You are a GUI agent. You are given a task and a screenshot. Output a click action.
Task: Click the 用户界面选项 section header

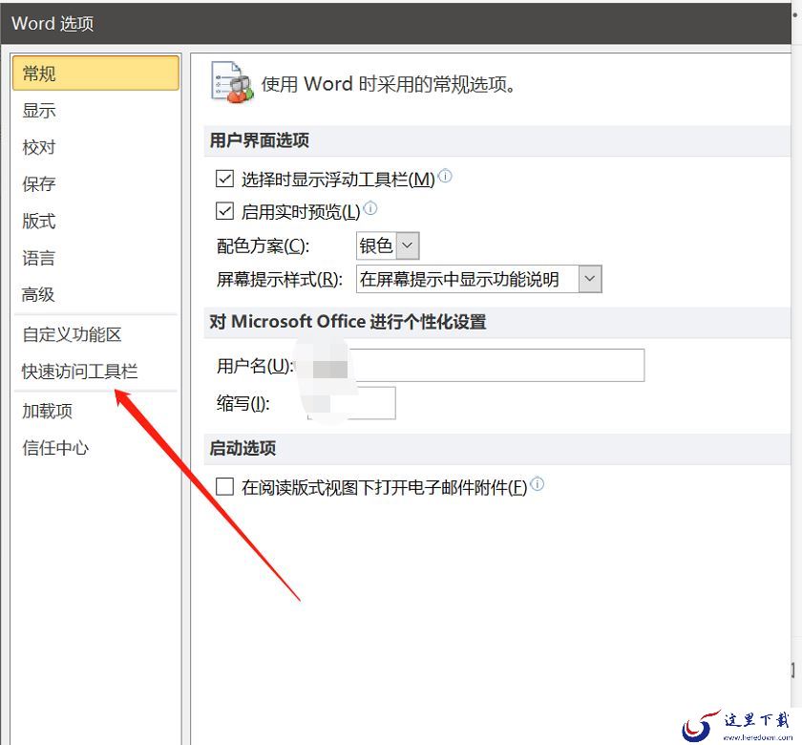pos(260,140)
